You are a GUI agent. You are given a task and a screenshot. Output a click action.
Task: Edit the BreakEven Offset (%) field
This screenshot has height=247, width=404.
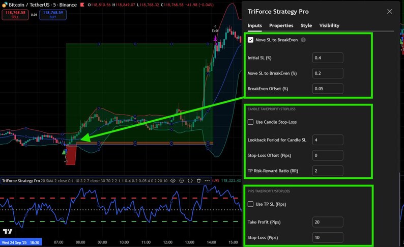click(x=328, y=89)
